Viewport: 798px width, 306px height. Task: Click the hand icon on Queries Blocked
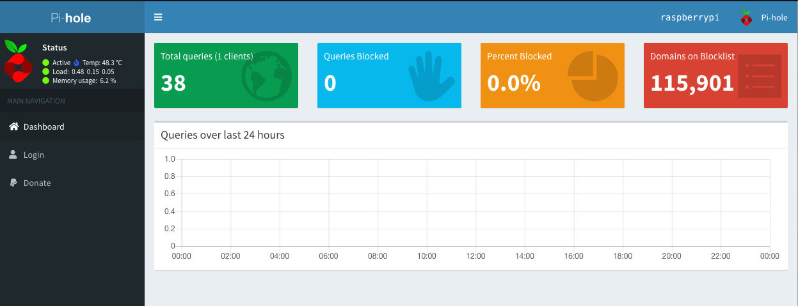pyautogui.click(x=431, y=77)
